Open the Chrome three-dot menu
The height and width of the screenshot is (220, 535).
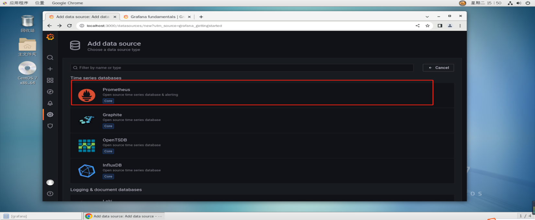pyautogui.click(x=460, y=26)
